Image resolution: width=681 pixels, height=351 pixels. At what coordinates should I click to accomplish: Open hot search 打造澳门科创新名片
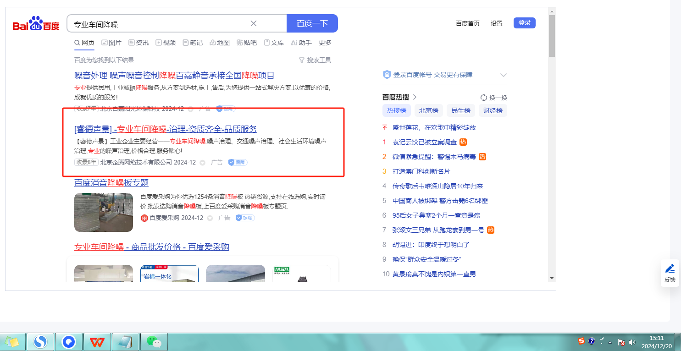421,171
